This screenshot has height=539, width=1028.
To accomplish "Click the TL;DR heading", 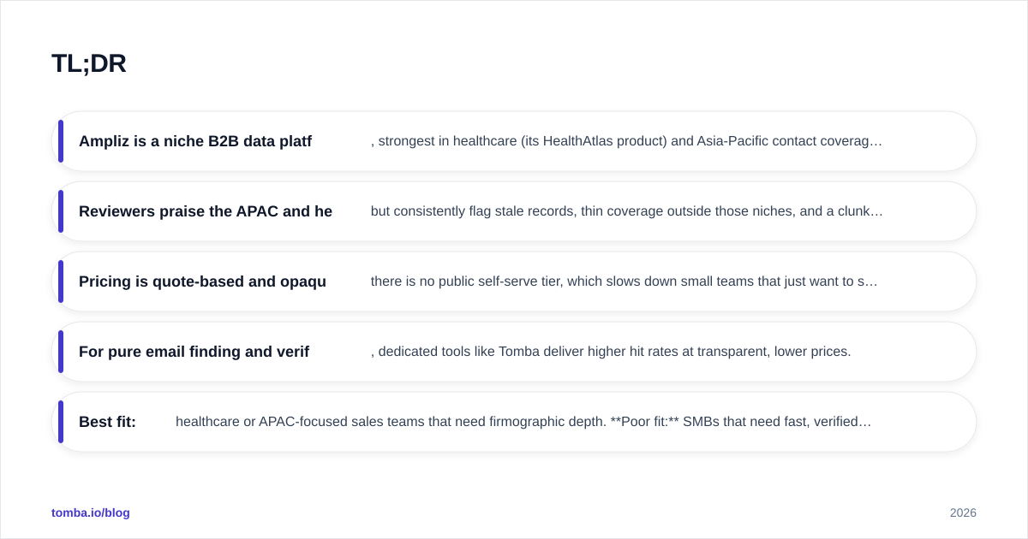I will click(89, 63).
